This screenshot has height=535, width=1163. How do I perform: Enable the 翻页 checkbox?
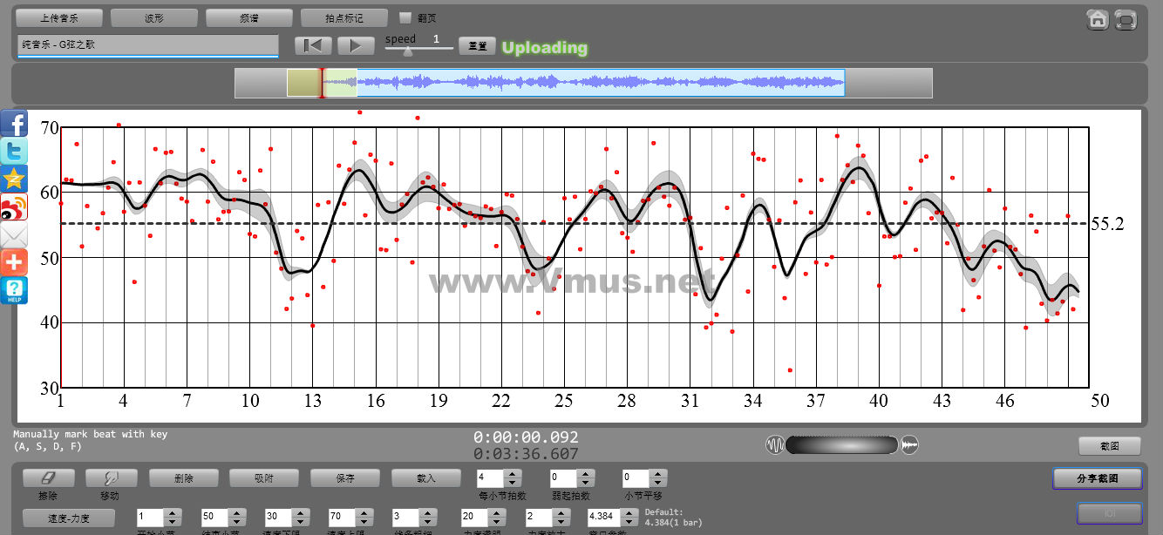(405, 17)
